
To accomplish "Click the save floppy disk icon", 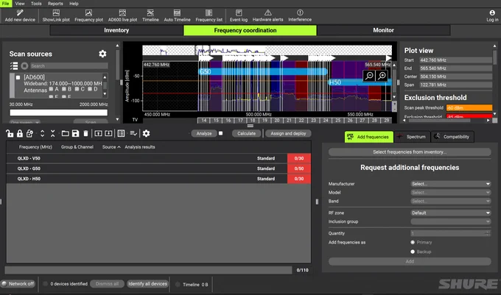I will click(x=75, y=133).
